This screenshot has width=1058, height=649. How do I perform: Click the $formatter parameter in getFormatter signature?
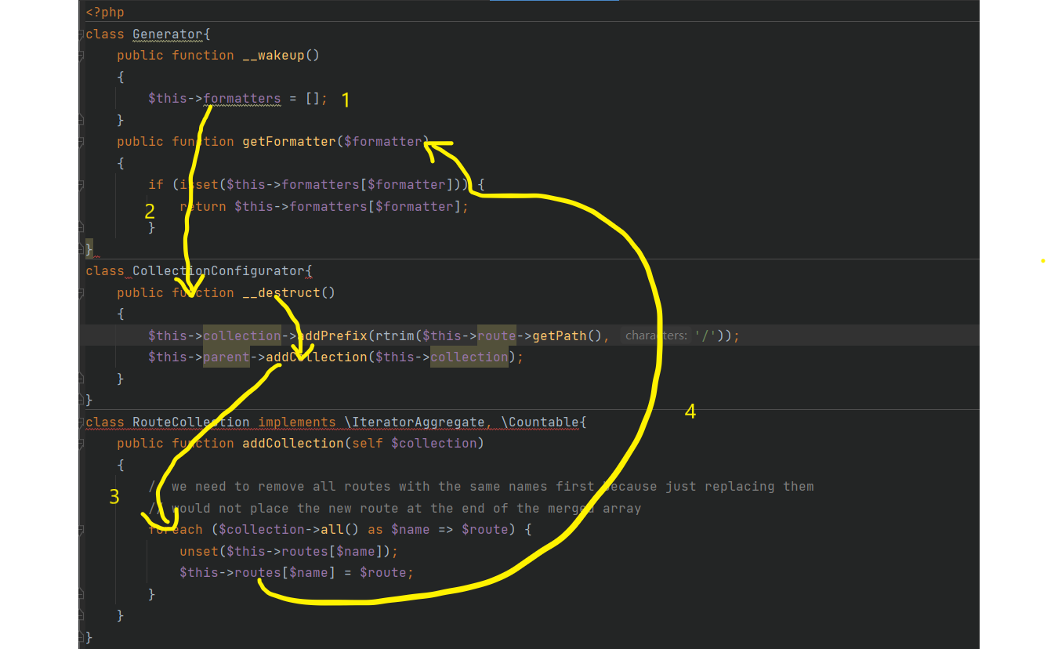pos(383,141)
